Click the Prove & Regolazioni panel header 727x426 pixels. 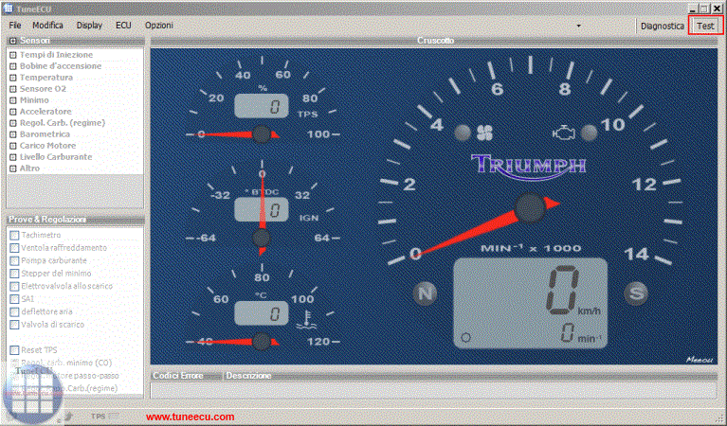coord(75,219)
